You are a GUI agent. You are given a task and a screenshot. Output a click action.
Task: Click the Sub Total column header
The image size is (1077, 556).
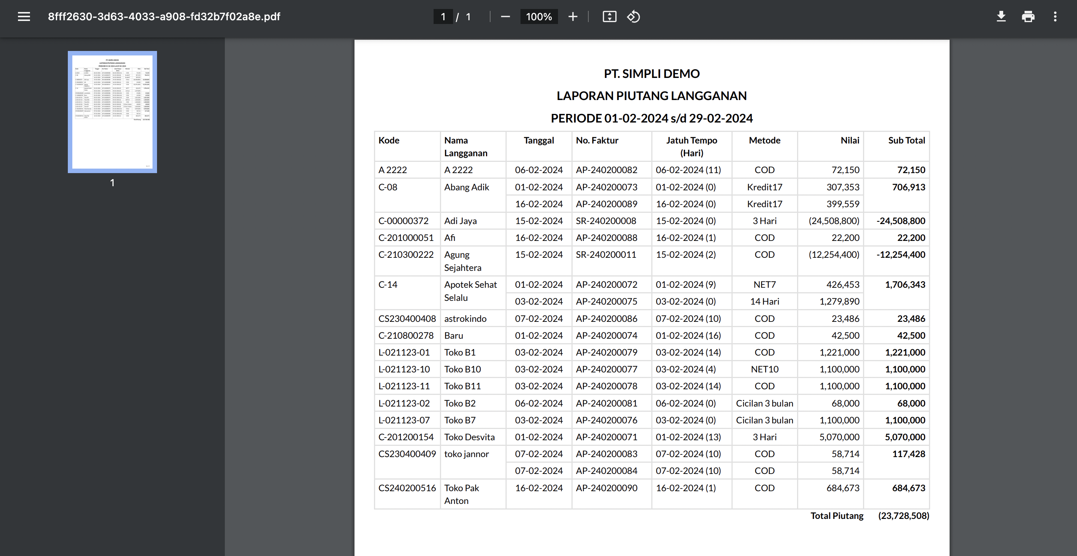tap(906, 140)
